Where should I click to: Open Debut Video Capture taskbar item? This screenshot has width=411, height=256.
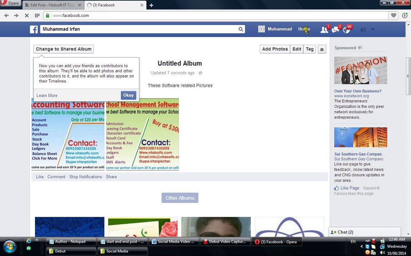pyautogui.click(x=225, y=242)
